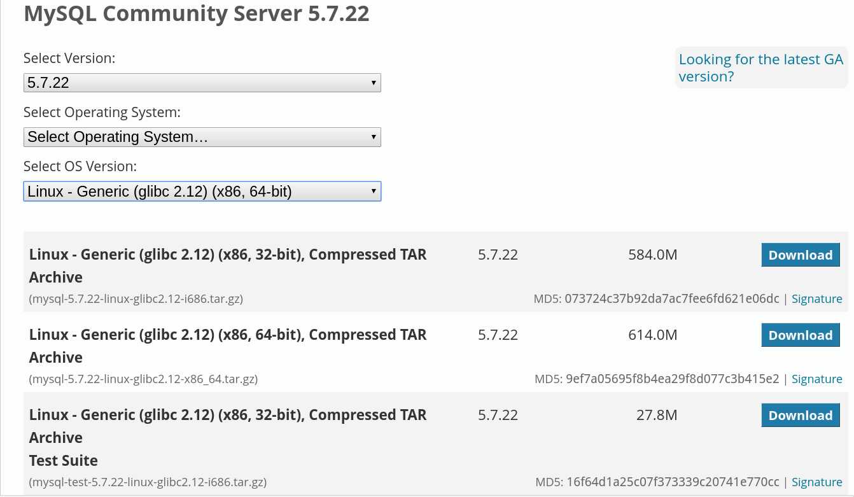Click the Select OS Version label
Viewport: 854px width, 497px height.
80,166
